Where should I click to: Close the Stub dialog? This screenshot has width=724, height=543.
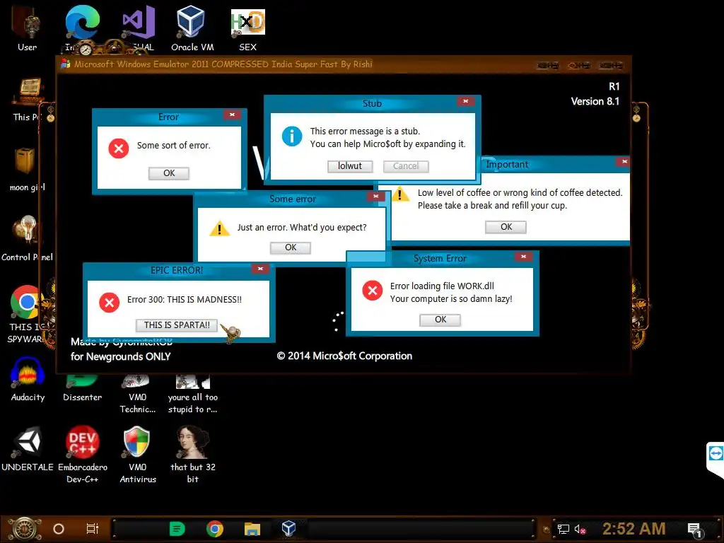(x=465, y=101)
